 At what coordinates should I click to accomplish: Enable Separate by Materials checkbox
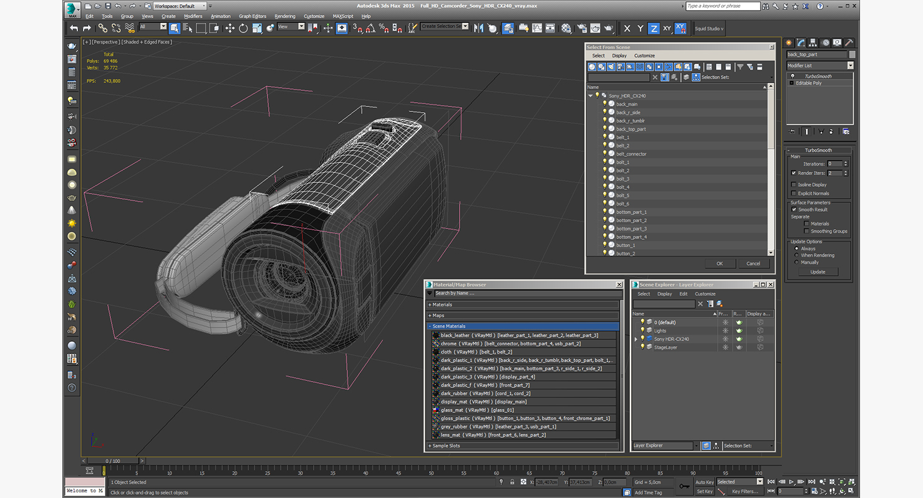click(x=806, y=223)
